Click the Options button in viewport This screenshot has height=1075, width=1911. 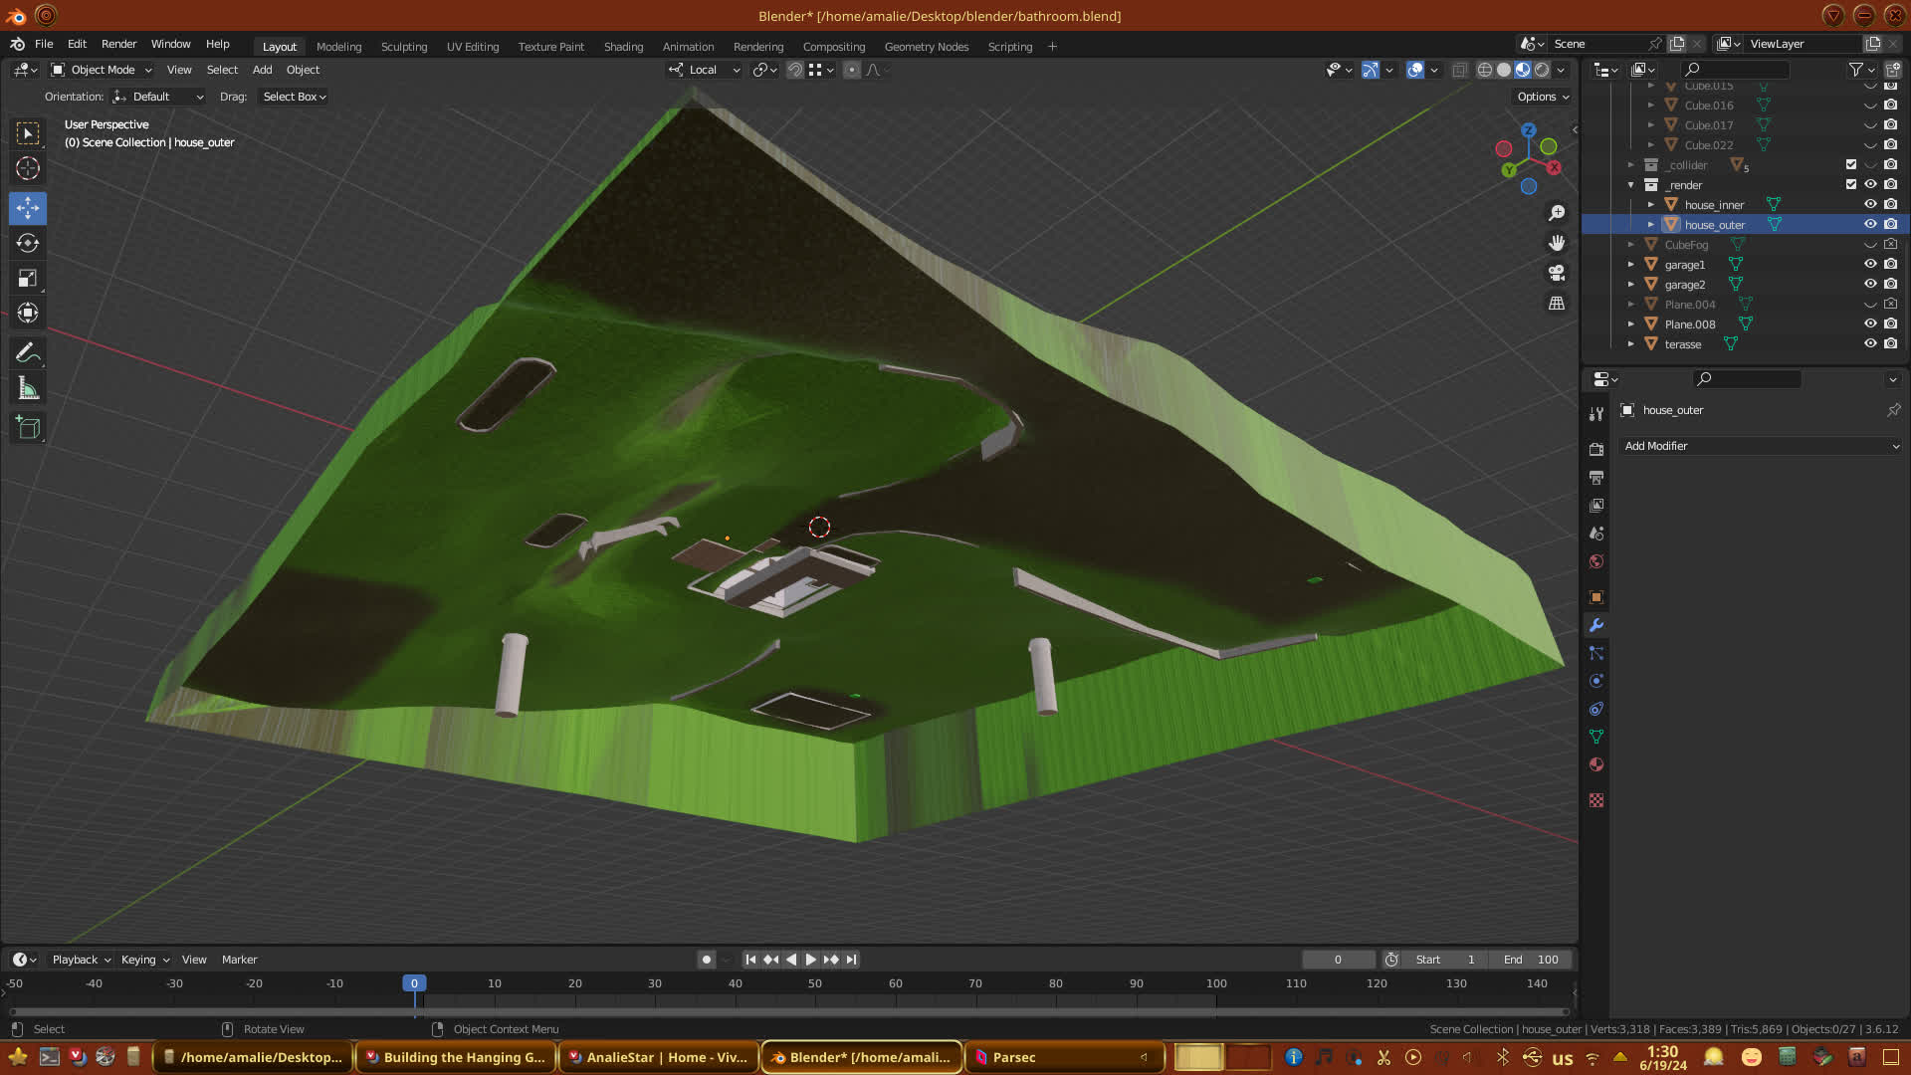click(x=1543, y=97)
